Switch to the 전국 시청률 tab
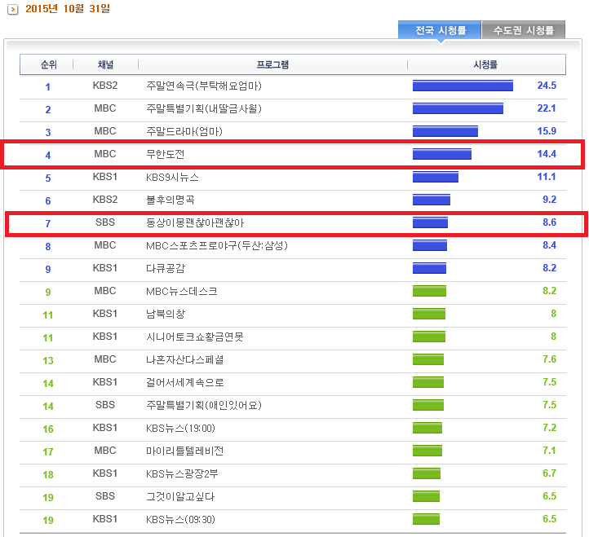The width and height of the screenshot is (589, 537). 440,30
